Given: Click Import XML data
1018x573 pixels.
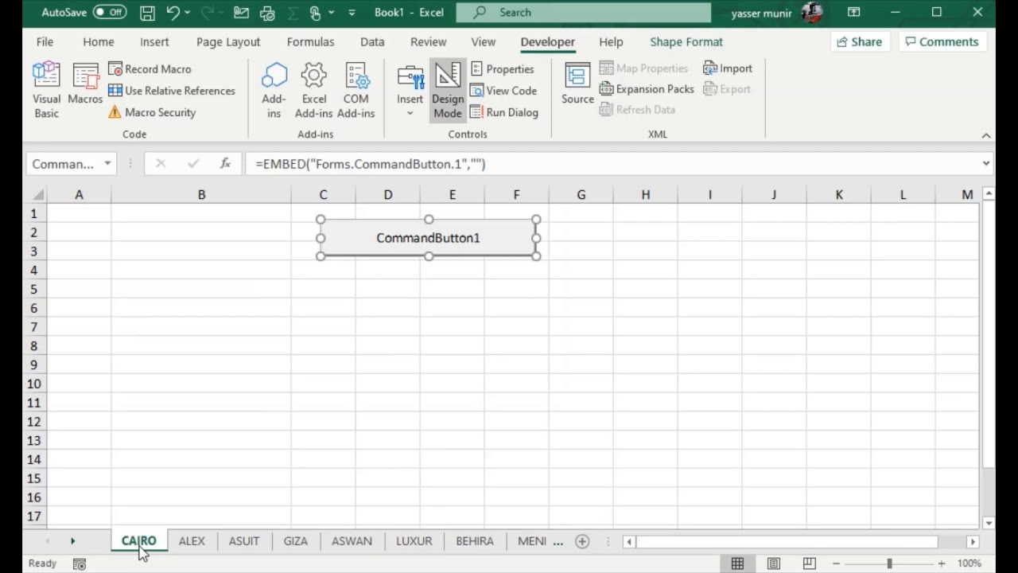Looking at the screenshot, I should [x=728, y=68].
